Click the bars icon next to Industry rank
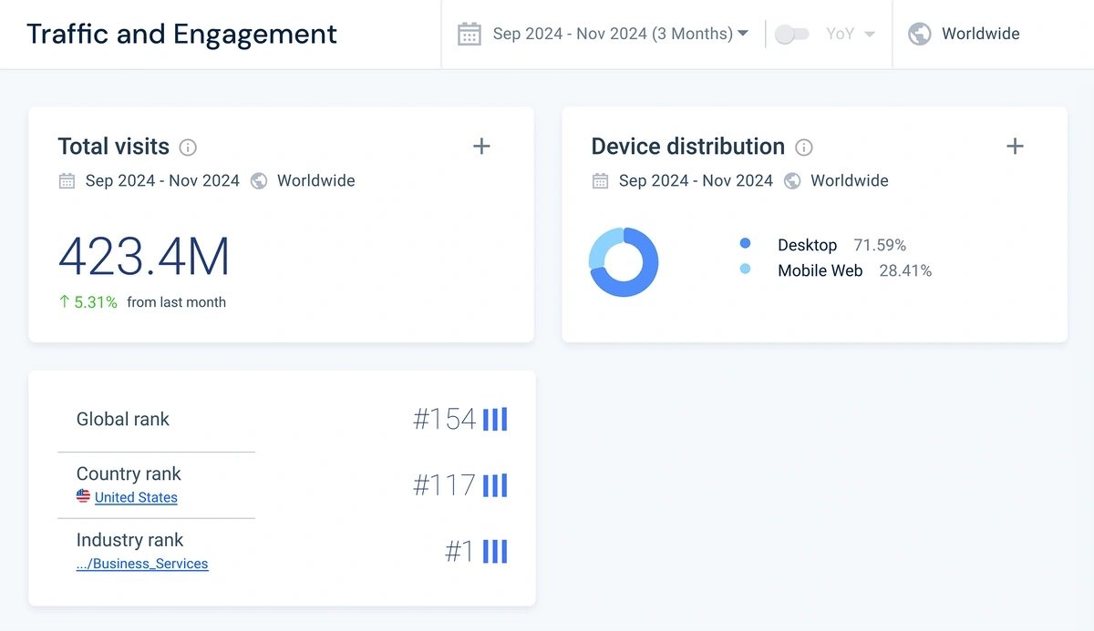 [x=493, y=551]
